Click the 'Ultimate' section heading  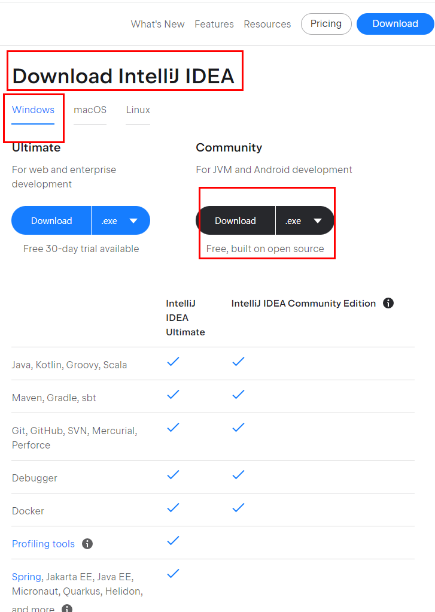pos(36,147)
